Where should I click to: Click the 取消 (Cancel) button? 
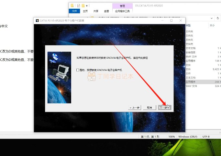tap(149, 108)
